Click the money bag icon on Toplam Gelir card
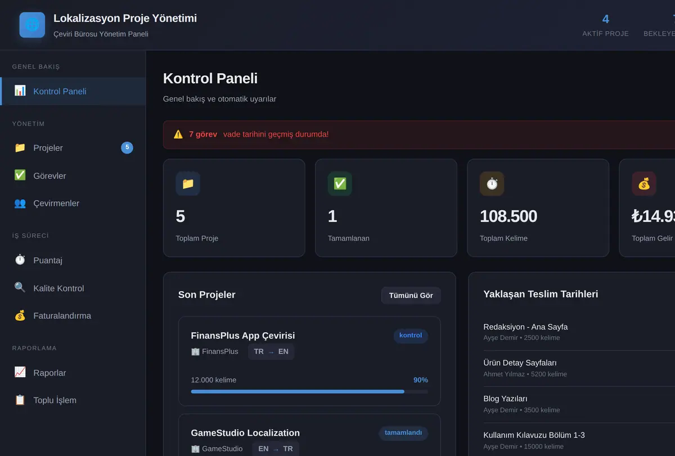Screen dimensions: 675x456 (x=644, y=184)
